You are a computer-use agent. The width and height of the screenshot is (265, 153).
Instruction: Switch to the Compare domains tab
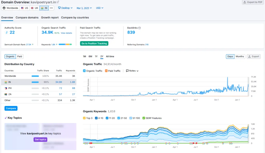coord(27,18)
